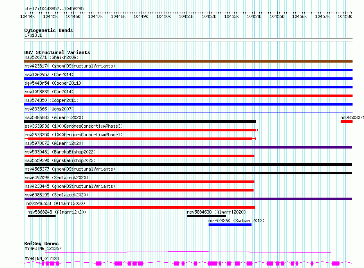
Task: Select the nsv4238170 gnomAD variant label
Action: [70, 66]
